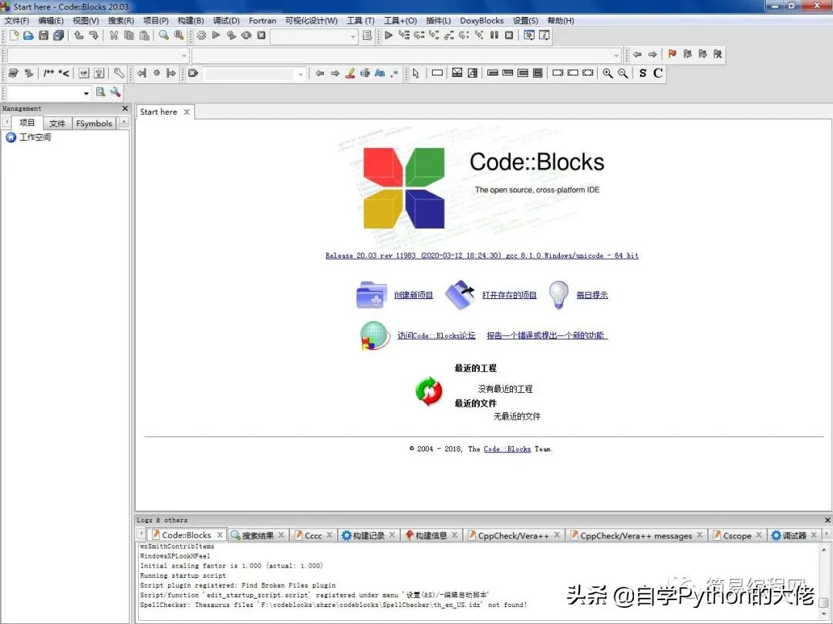
Task: Click the Zoom in magnifier icon
Action: [607, 73]
